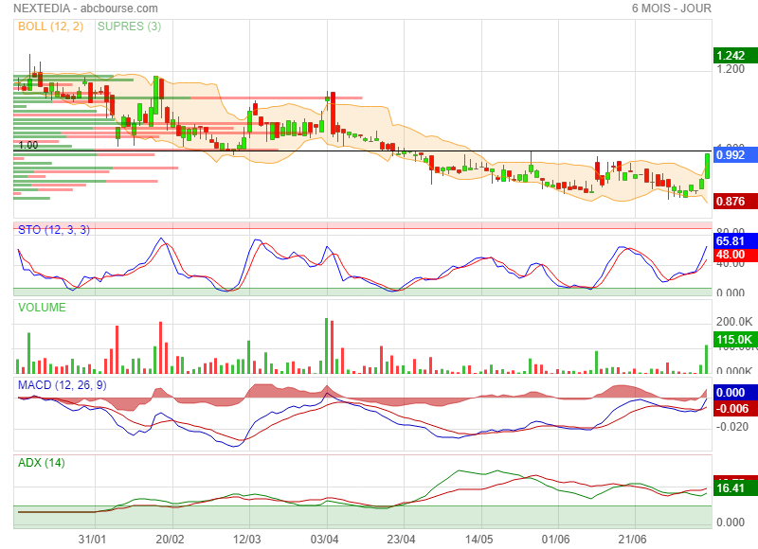Click the green 115.0K volume value tag
The height and width of the screenshot is (549, 758).
pos(731,340)
